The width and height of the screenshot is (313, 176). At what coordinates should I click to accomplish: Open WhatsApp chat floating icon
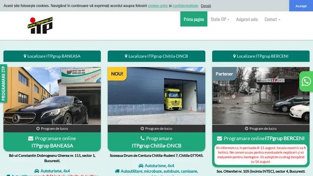tap(306, 82)
